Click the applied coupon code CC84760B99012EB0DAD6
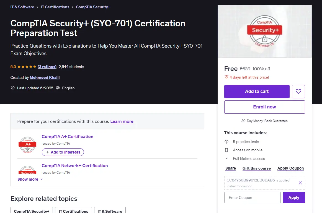 click(251, 180)
